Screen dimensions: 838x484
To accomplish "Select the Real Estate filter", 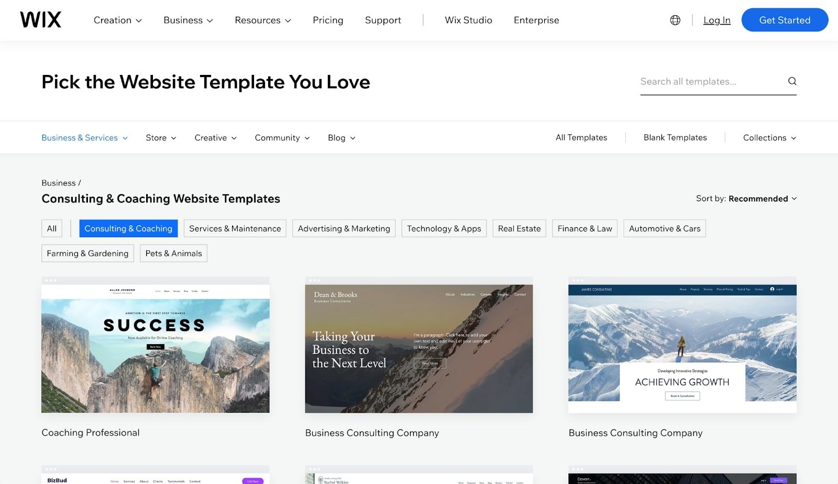I will 519,228.
